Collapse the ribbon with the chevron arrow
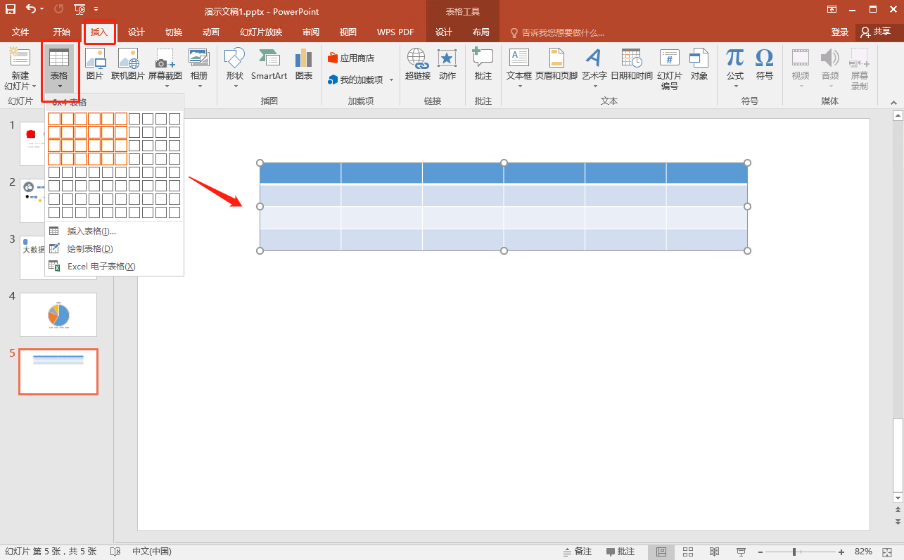 pos(895,101)
